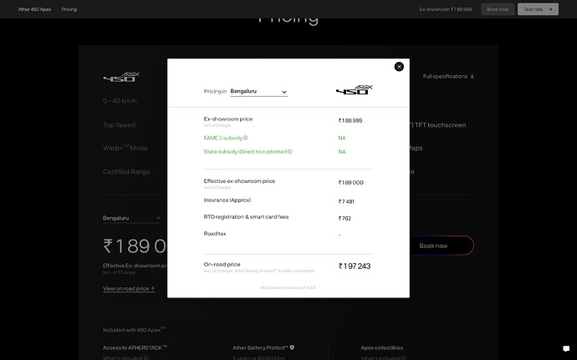Select the Insurance (Approx) value ₹7 481
Image resolution: width=577 pixels, height=360 pixels.
coord(346,201)
